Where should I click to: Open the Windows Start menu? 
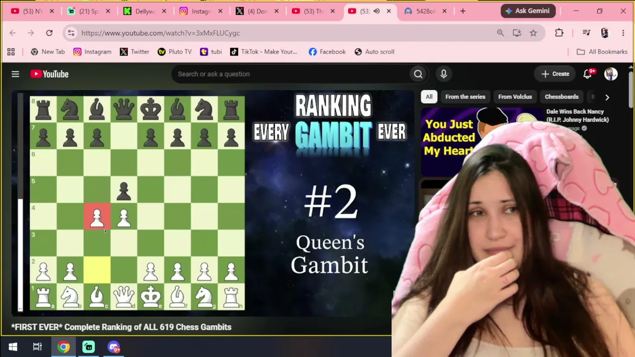click(13, 347)
